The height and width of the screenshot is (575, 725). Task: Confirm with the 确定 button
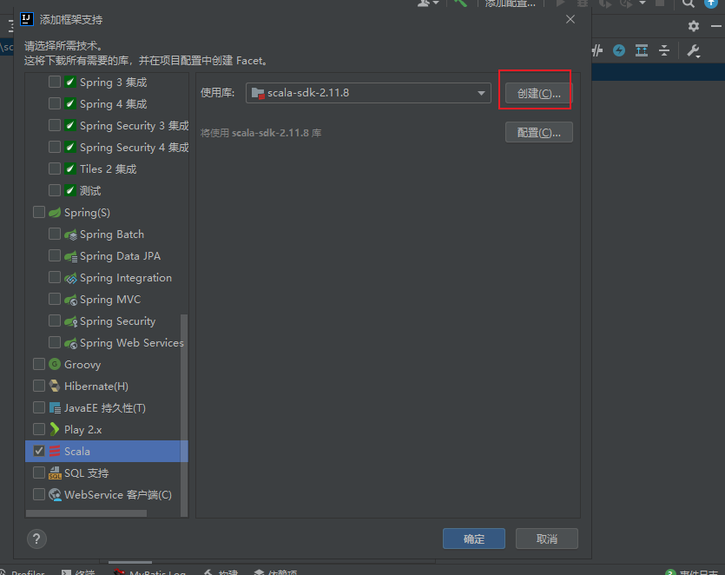pyautogui.click(x=474, y=539)
